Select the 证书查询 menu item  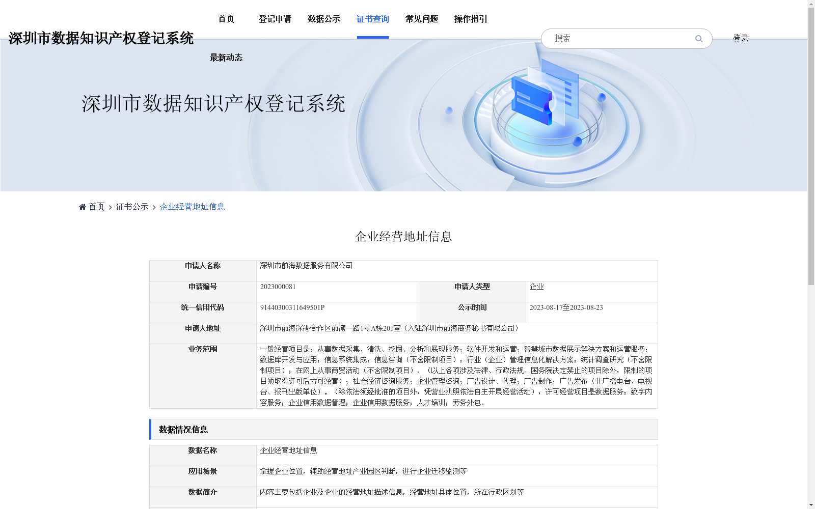(x=373, y=19)
